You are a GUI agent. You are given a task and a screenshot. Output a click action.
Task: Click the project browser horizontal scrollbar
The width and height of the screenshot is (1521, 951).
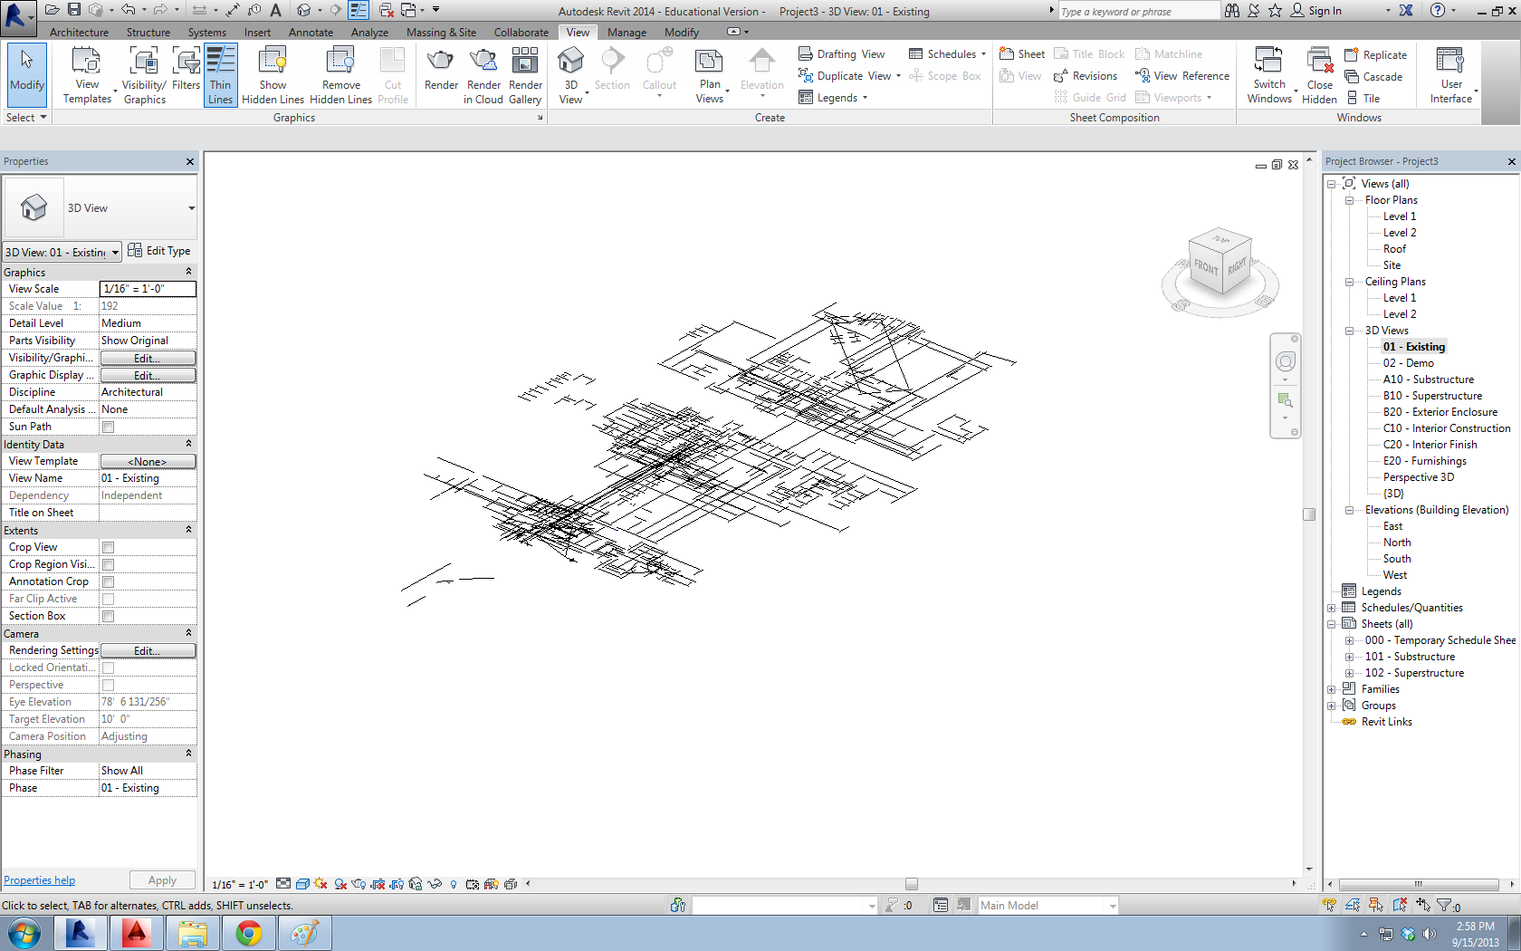coord(1418,884)
